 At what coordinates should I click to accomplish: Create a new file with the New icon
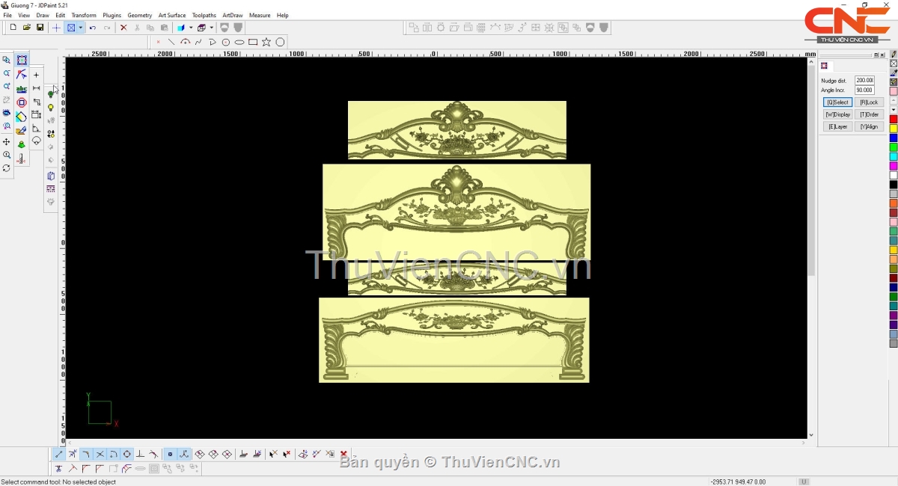[x=13, y=28]
